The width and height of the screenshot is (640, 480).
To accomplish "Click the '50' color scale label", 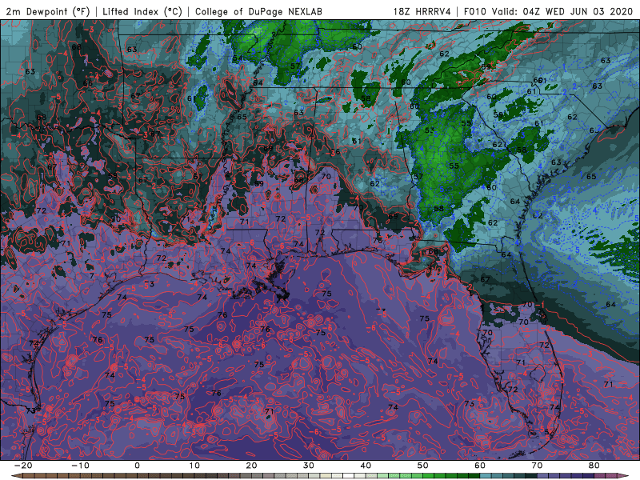I will coord(423,466).
